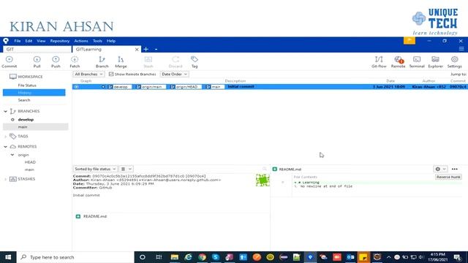Launch Terminal from the toolbar
The width and height of the screenshot is (468, 263).
tap(417, 62)
